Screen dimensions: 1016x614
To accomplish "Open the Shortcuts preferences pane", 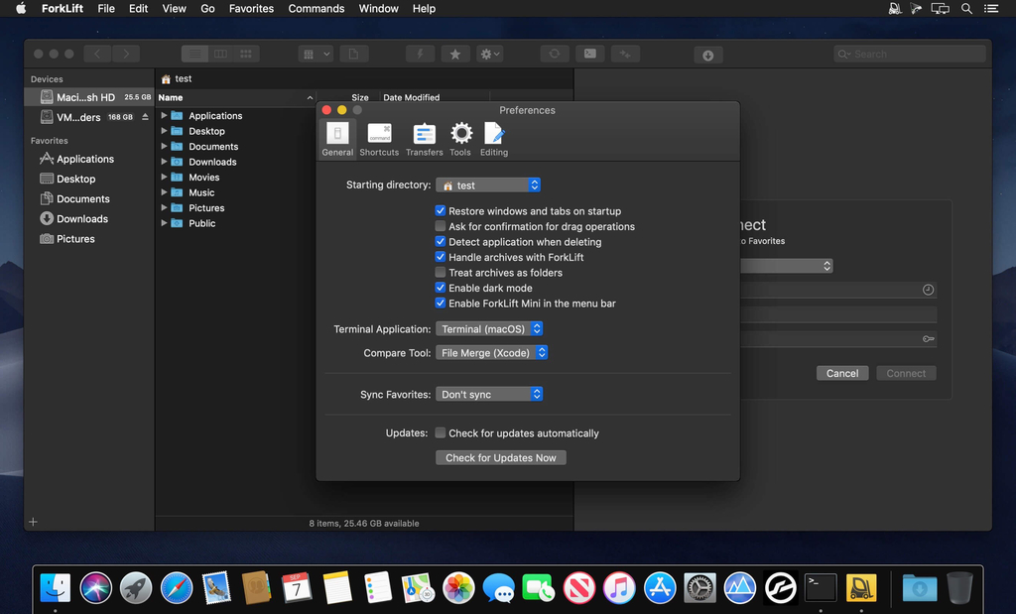I will [379, 139].
